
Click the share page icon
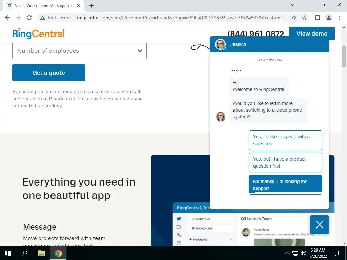[293, 18]
